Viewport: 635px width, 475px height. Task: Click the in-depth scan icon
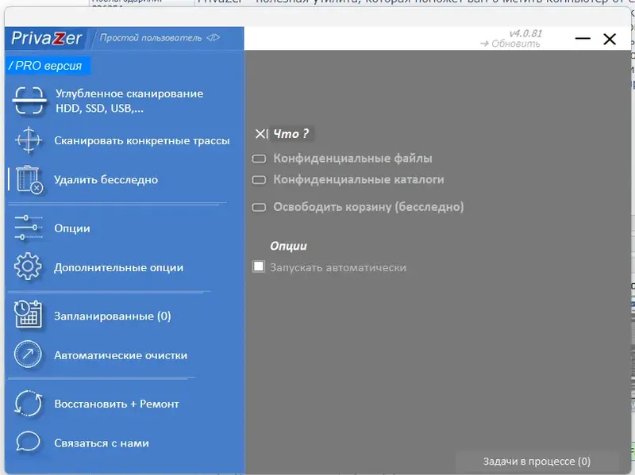click(29, 101)
